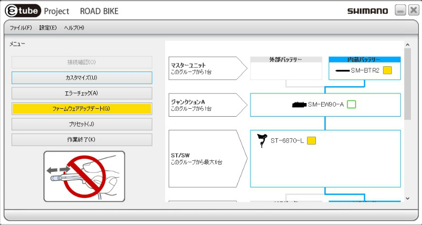
Task: Click the SM-EW90-A junction icon
Action: click(x=299, y=105)
